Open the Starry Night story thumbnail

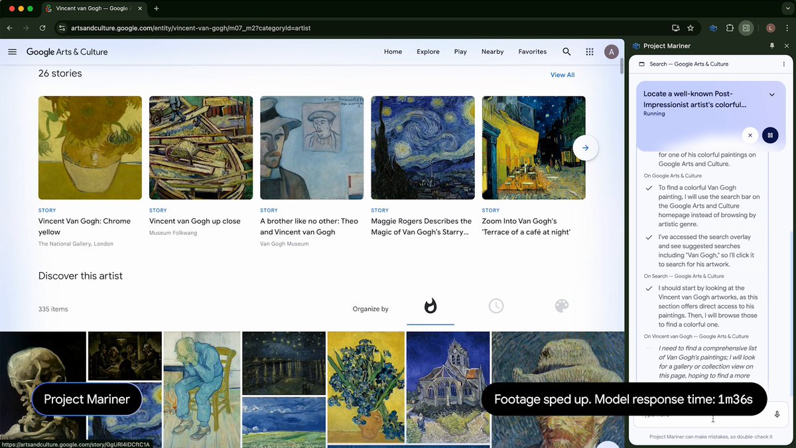[423, 147]
